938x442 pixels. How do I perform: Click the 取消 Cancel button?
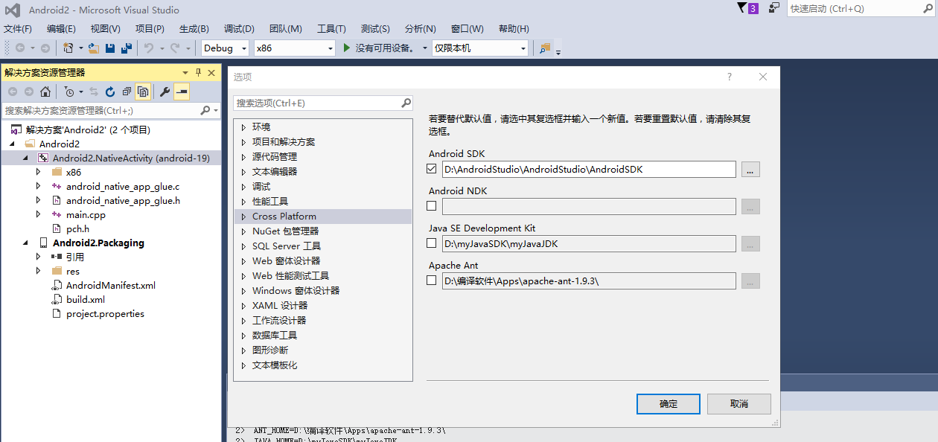[x=739, y=404]
